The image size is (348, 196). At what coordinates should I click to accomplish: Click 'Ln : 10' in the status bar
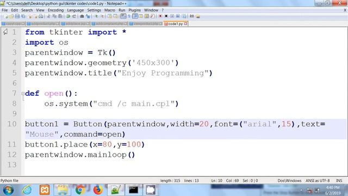click(216, 181)
